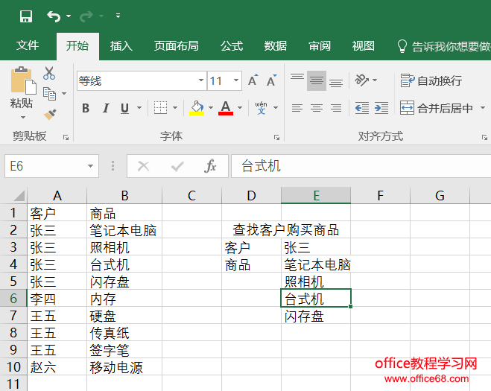
Task: Toggle Middle Align vertical alignment
Action: click(317, 80)
